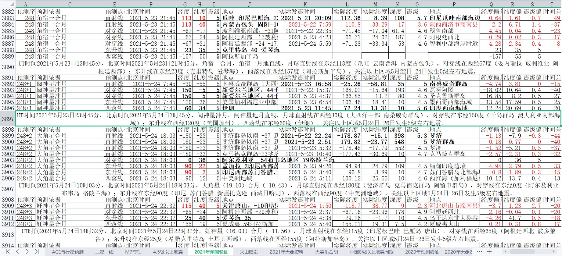
Task: Open the M7专项 sheet tab
Action: click(x=133, y=252)
